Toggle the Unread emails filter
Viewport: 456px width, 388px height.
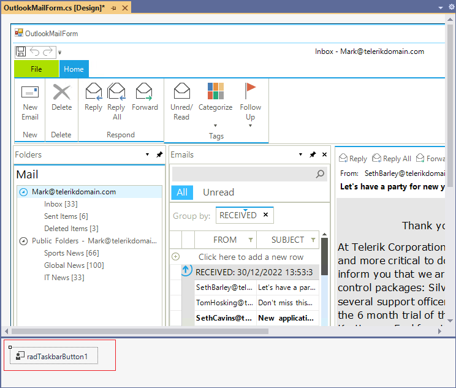(218, 192)
